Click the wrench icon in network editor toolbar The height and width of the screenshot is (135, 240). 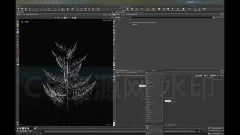pos(197,75)
